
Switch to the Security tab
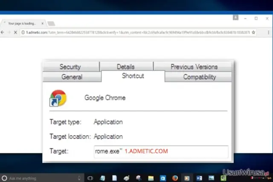[70, 67]
